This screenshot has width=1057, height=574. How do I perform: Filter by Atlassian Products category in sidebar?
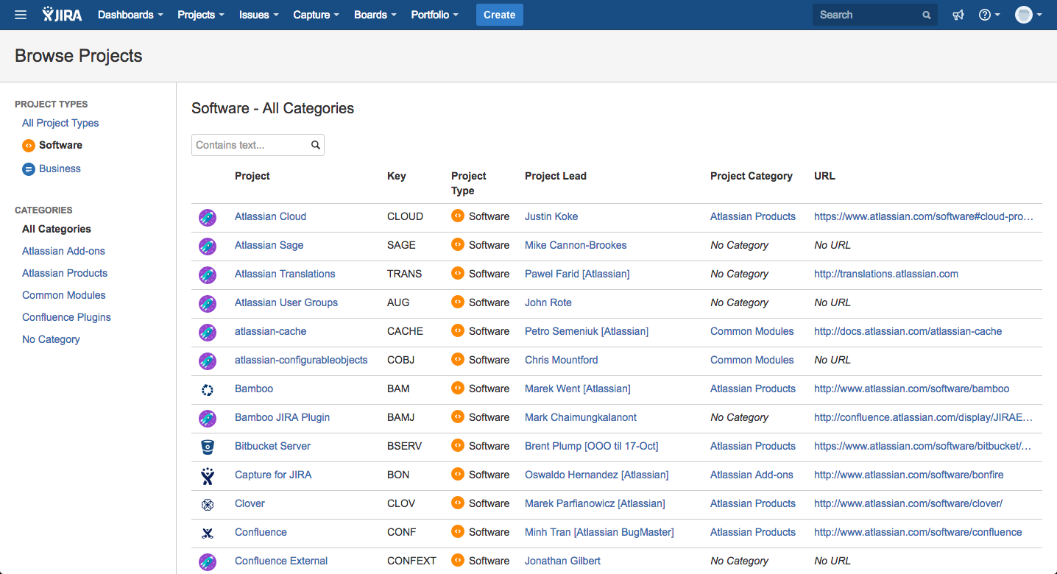click(x=65, y=273)
